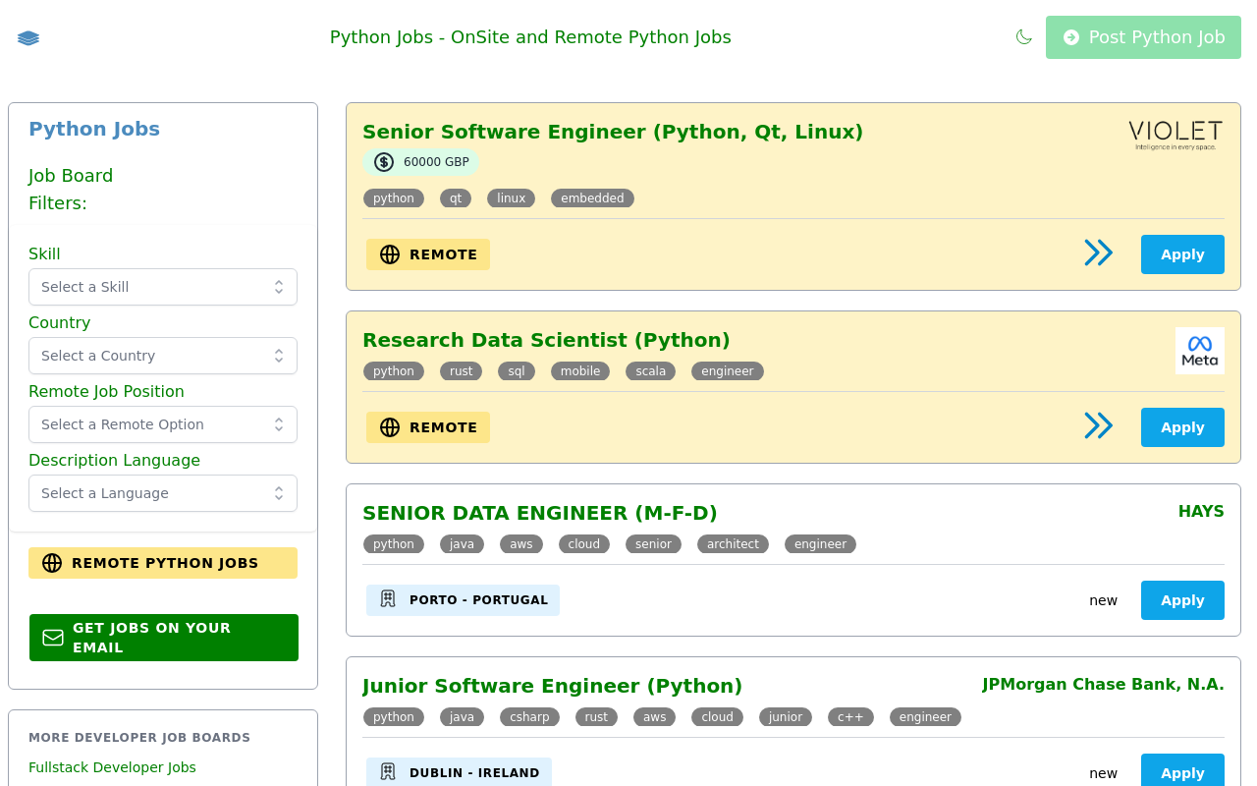
Task: Apply to SENIOR DATA ENGINEER (M-F-D)
Action: [x=1182, y=600]
